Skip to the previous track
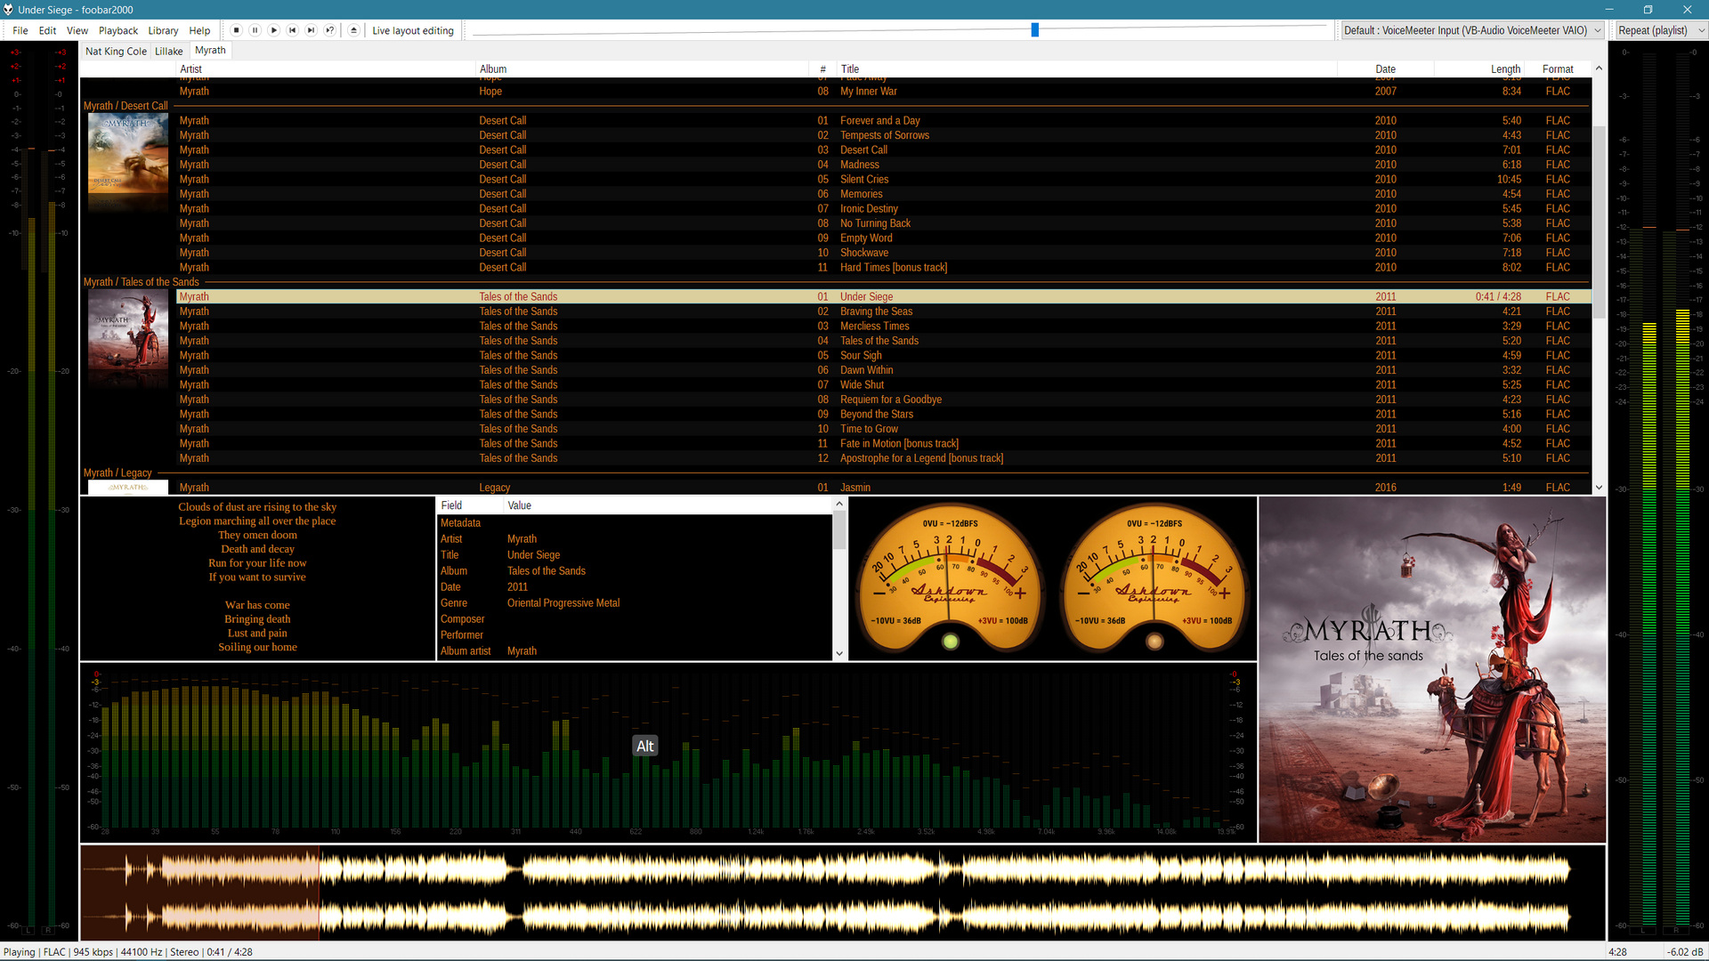1709x961 pixels. [x=292, y=30]
